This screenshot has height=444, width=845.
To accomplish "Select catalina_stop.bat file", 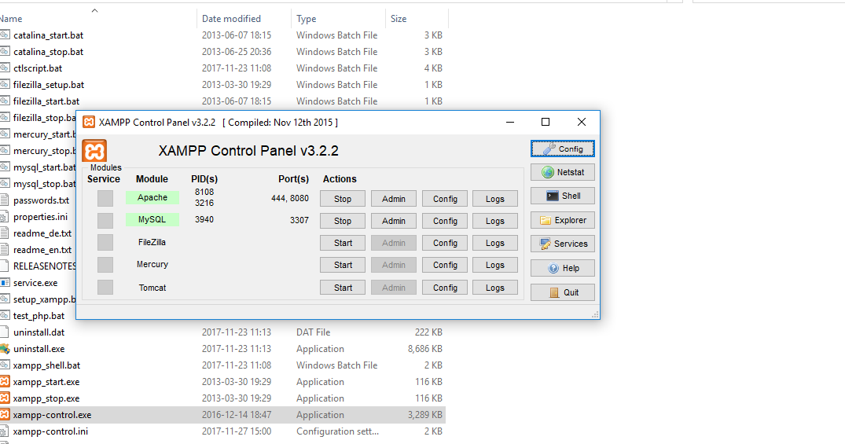I will coord(49,52).
